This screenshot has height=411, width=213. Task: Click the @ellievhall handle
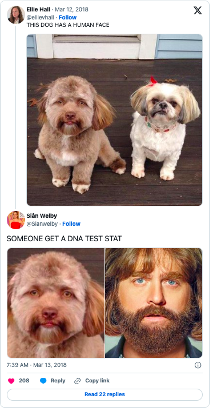(x=41, y=18)
